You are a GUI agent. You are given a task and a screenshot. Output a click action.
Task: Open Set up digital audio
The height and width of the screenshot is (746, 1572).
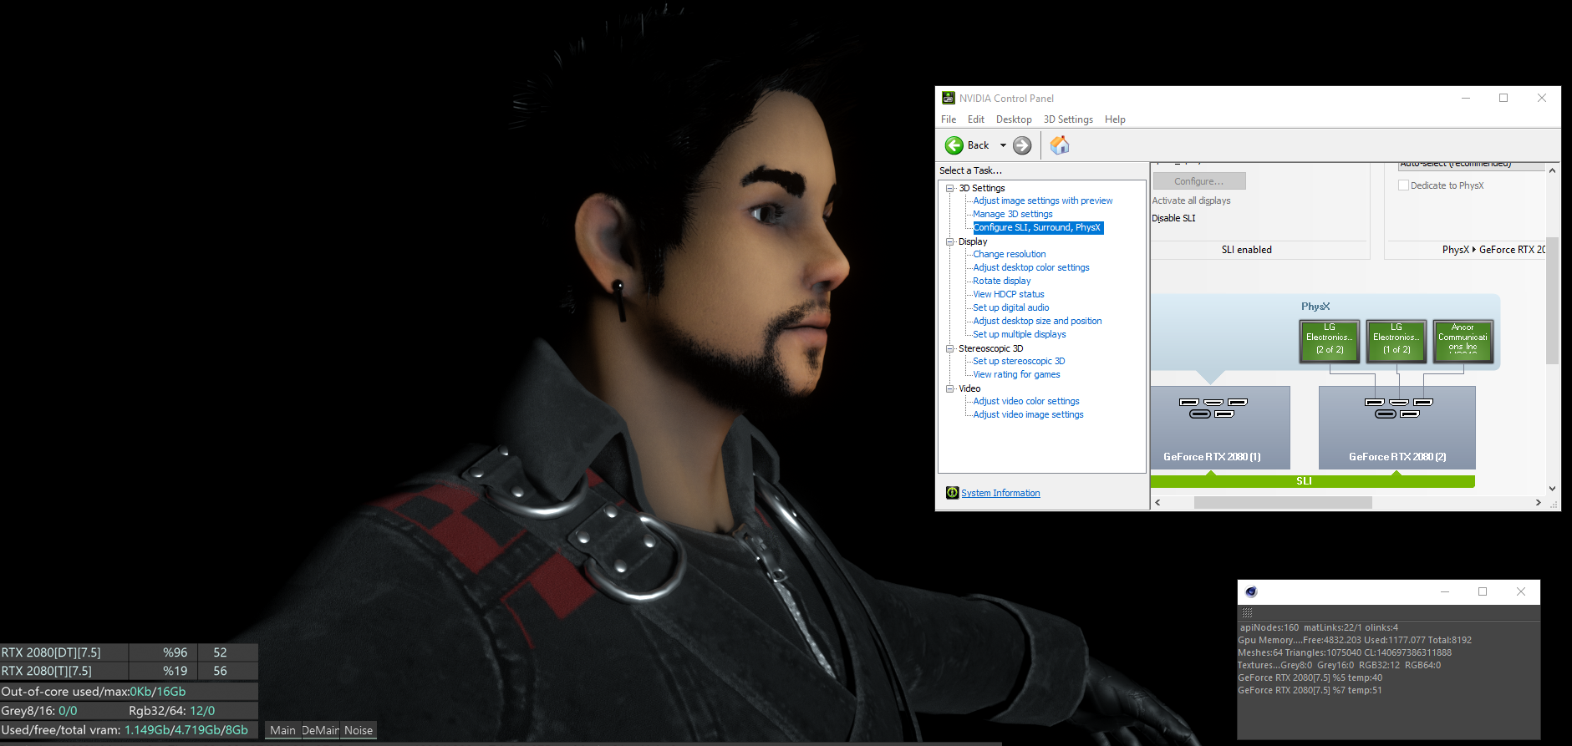point(1011,307)
